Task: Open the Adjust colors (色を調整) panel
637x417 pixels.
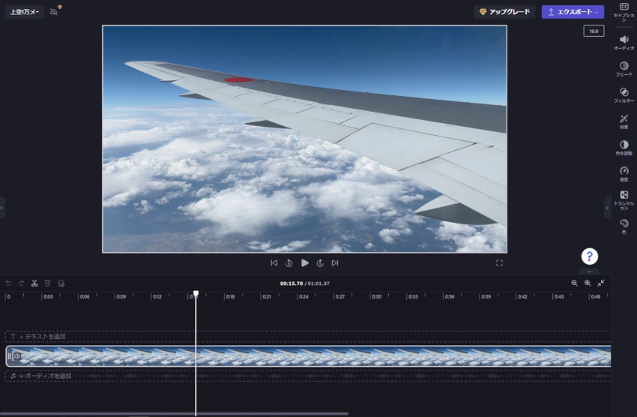Action: 624,148
